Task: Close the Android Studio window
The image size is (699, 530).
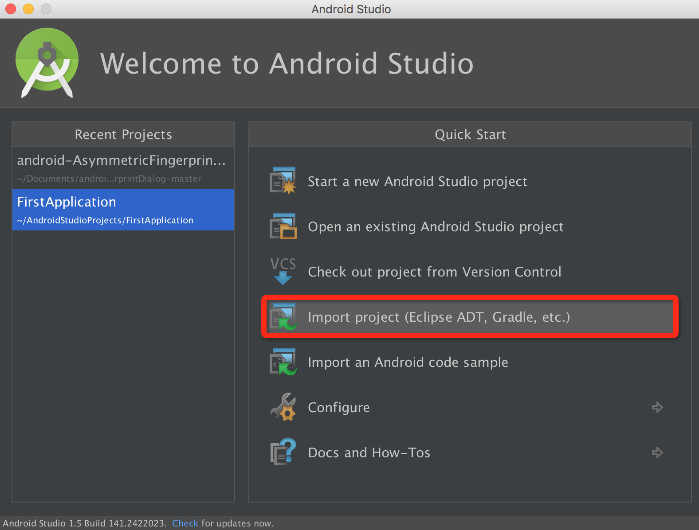Action: [11, 9]
